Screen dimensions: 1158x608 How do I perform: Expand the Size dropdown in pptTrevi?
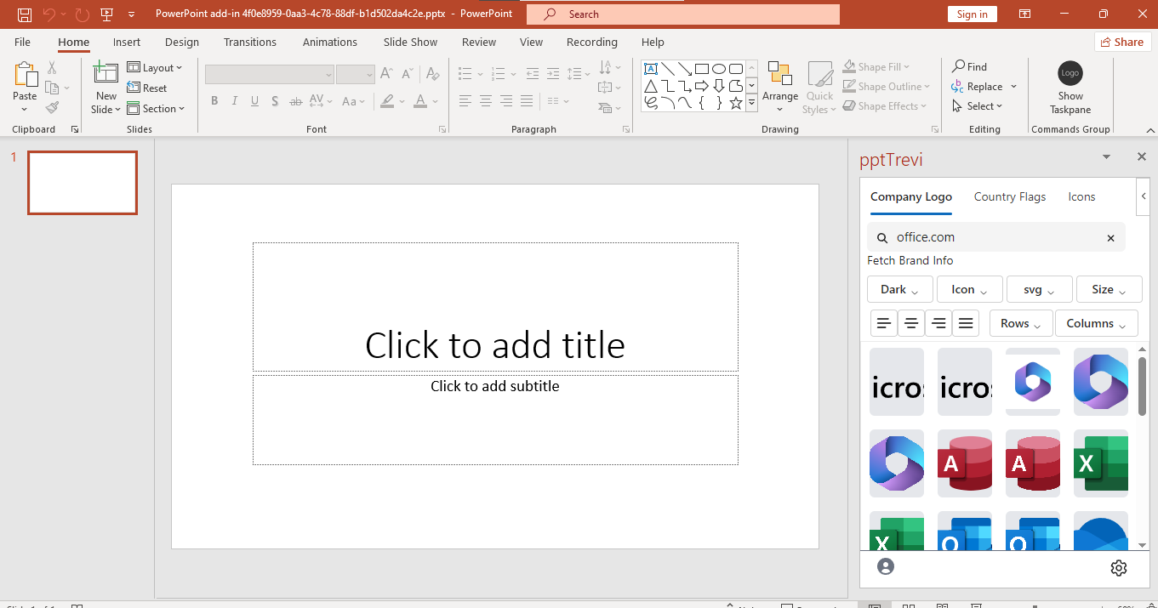click(x=1109, y=289)
